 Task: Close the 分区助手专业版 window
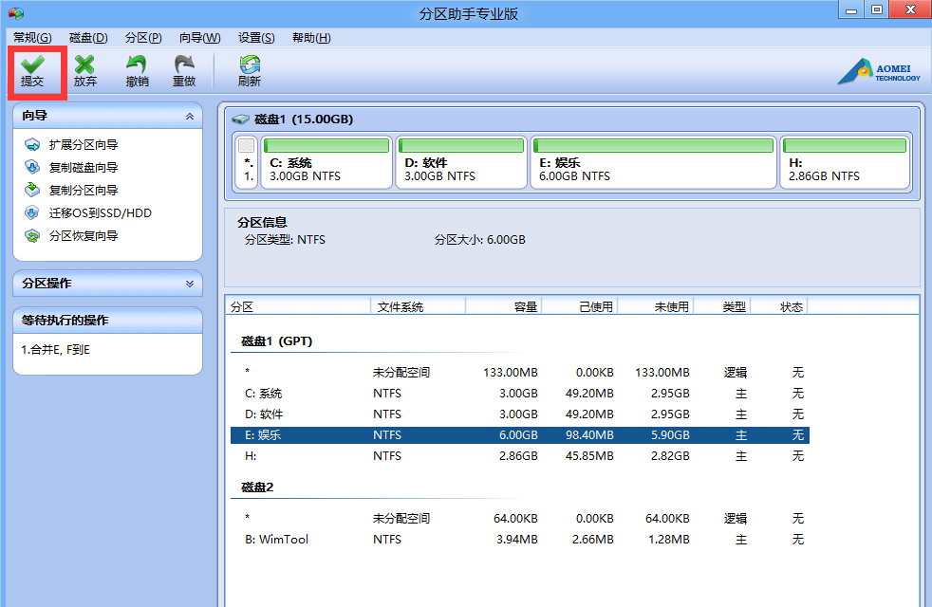[910, 9]
